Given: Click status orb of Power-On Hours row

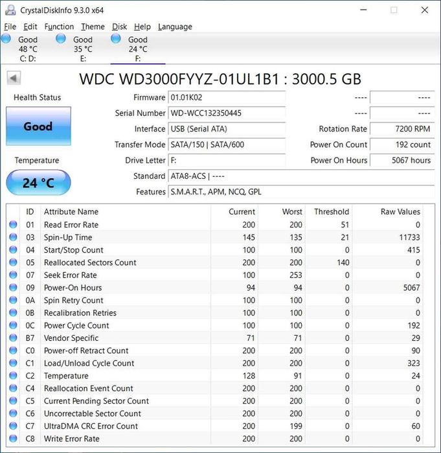Looking at the screenshot, I should pos(13,288).
